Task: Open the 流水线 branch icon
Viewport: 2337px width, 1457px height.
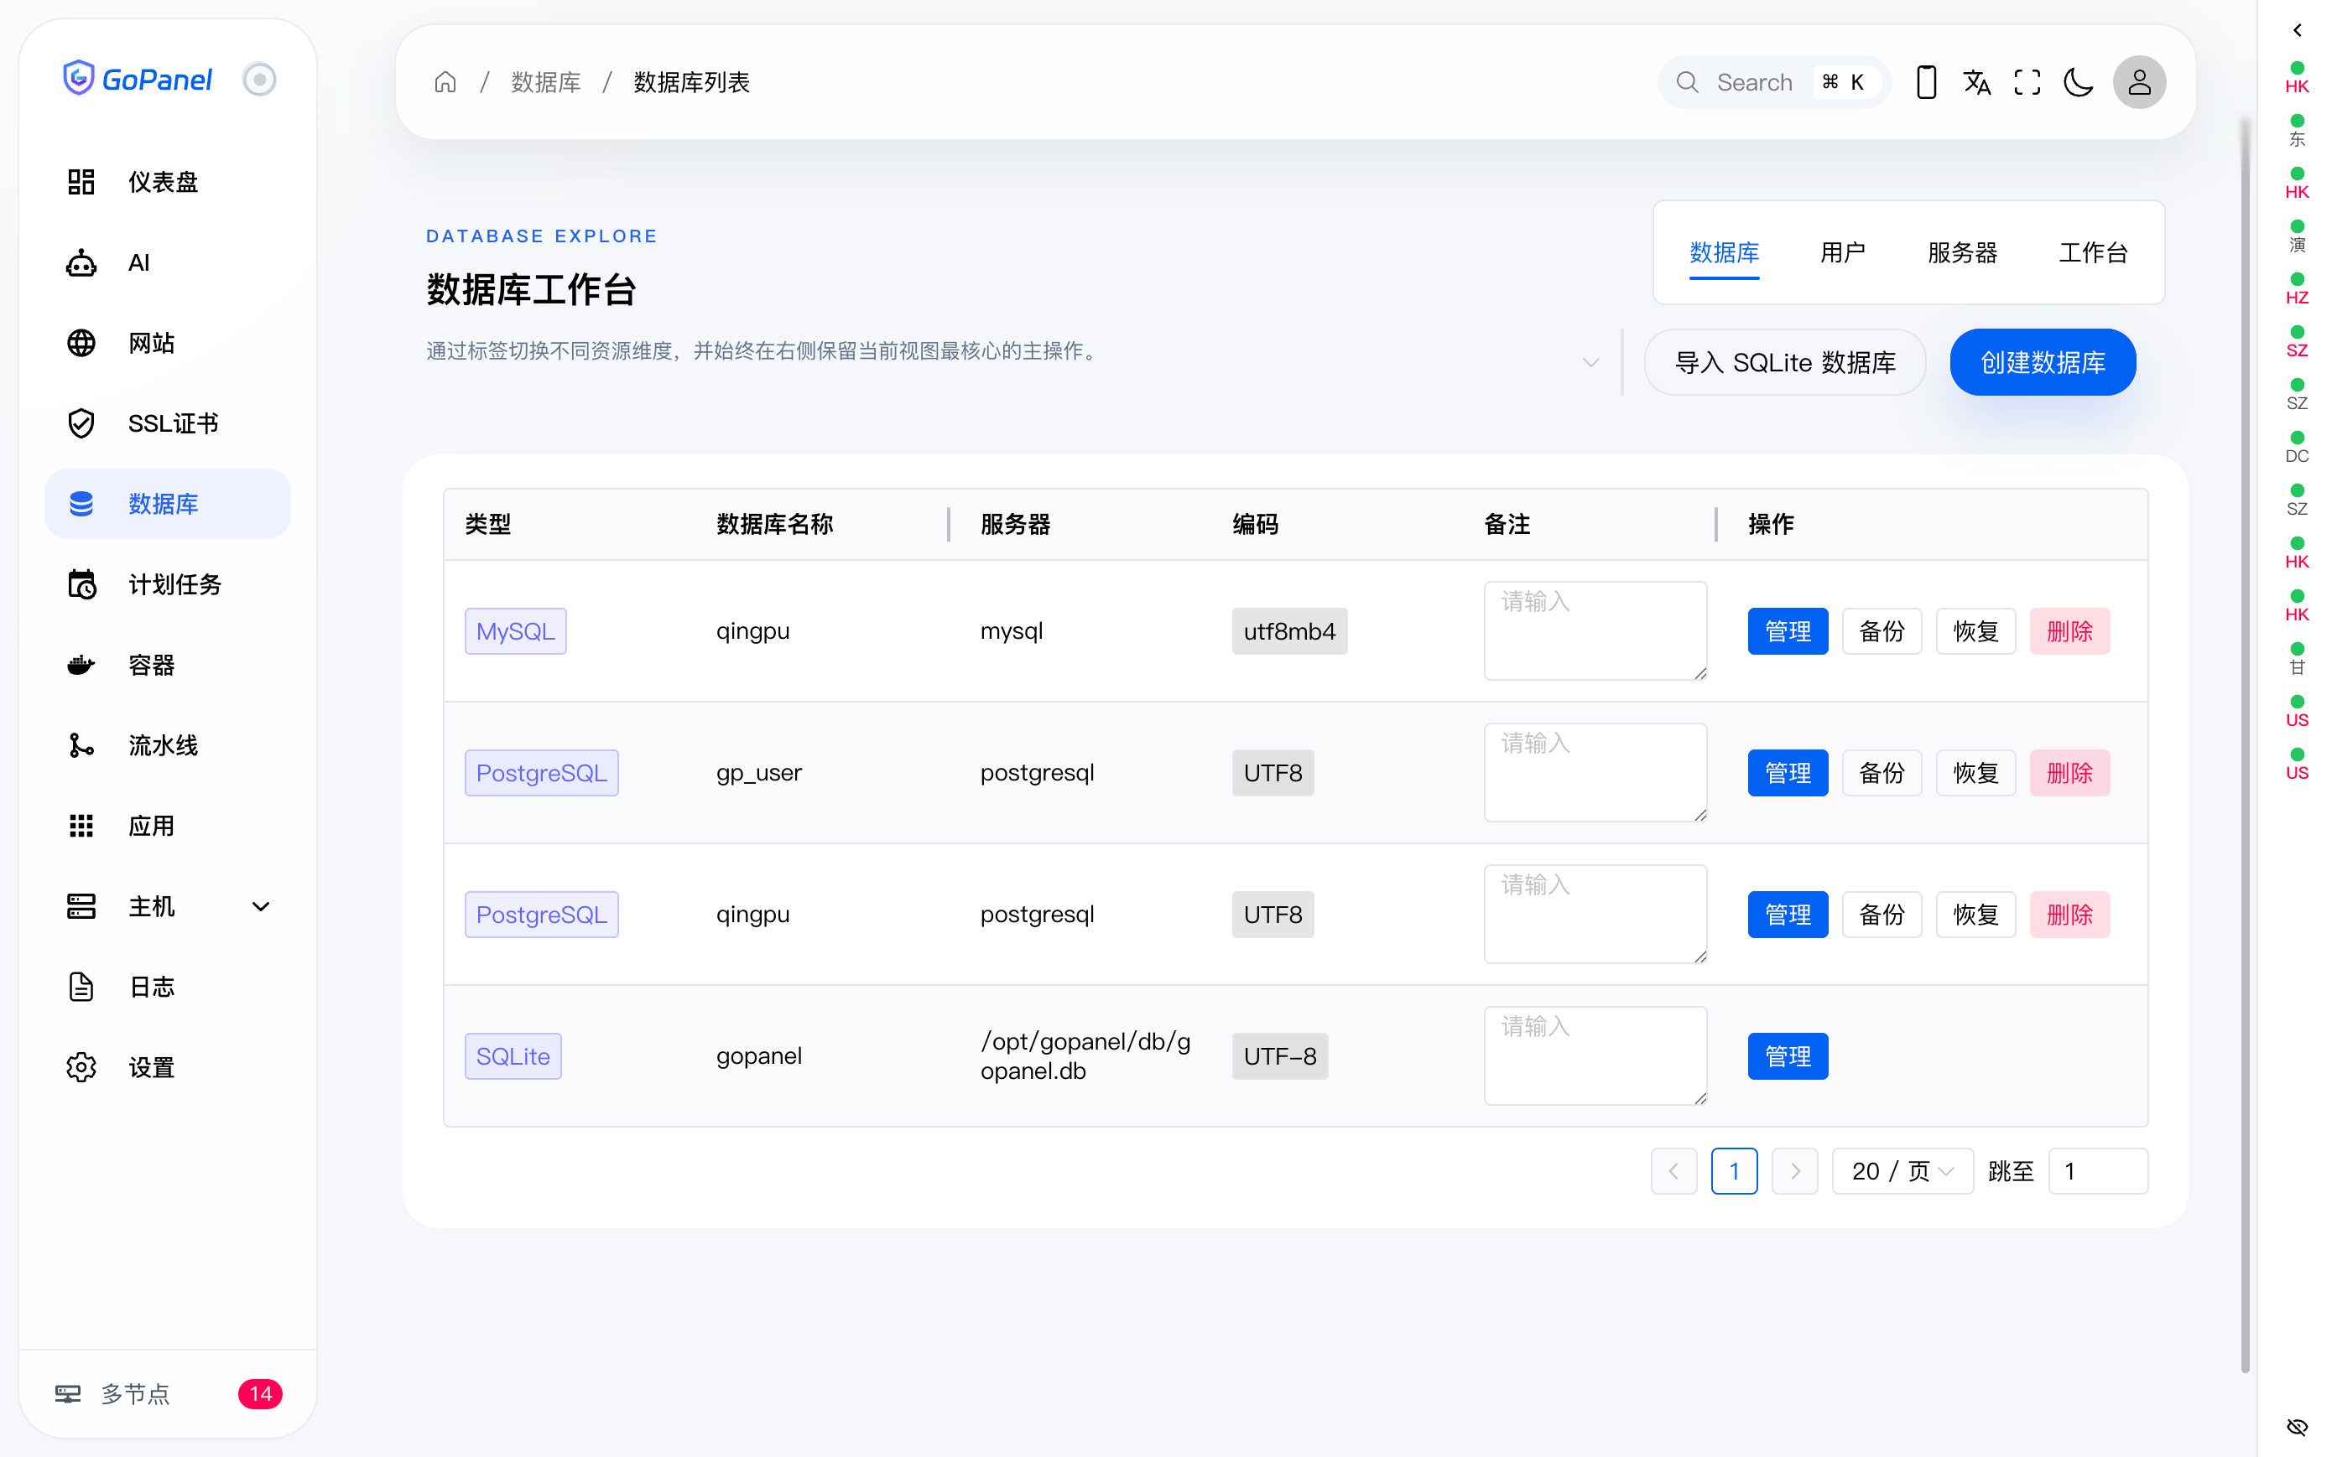Action: tap(81, 745)
